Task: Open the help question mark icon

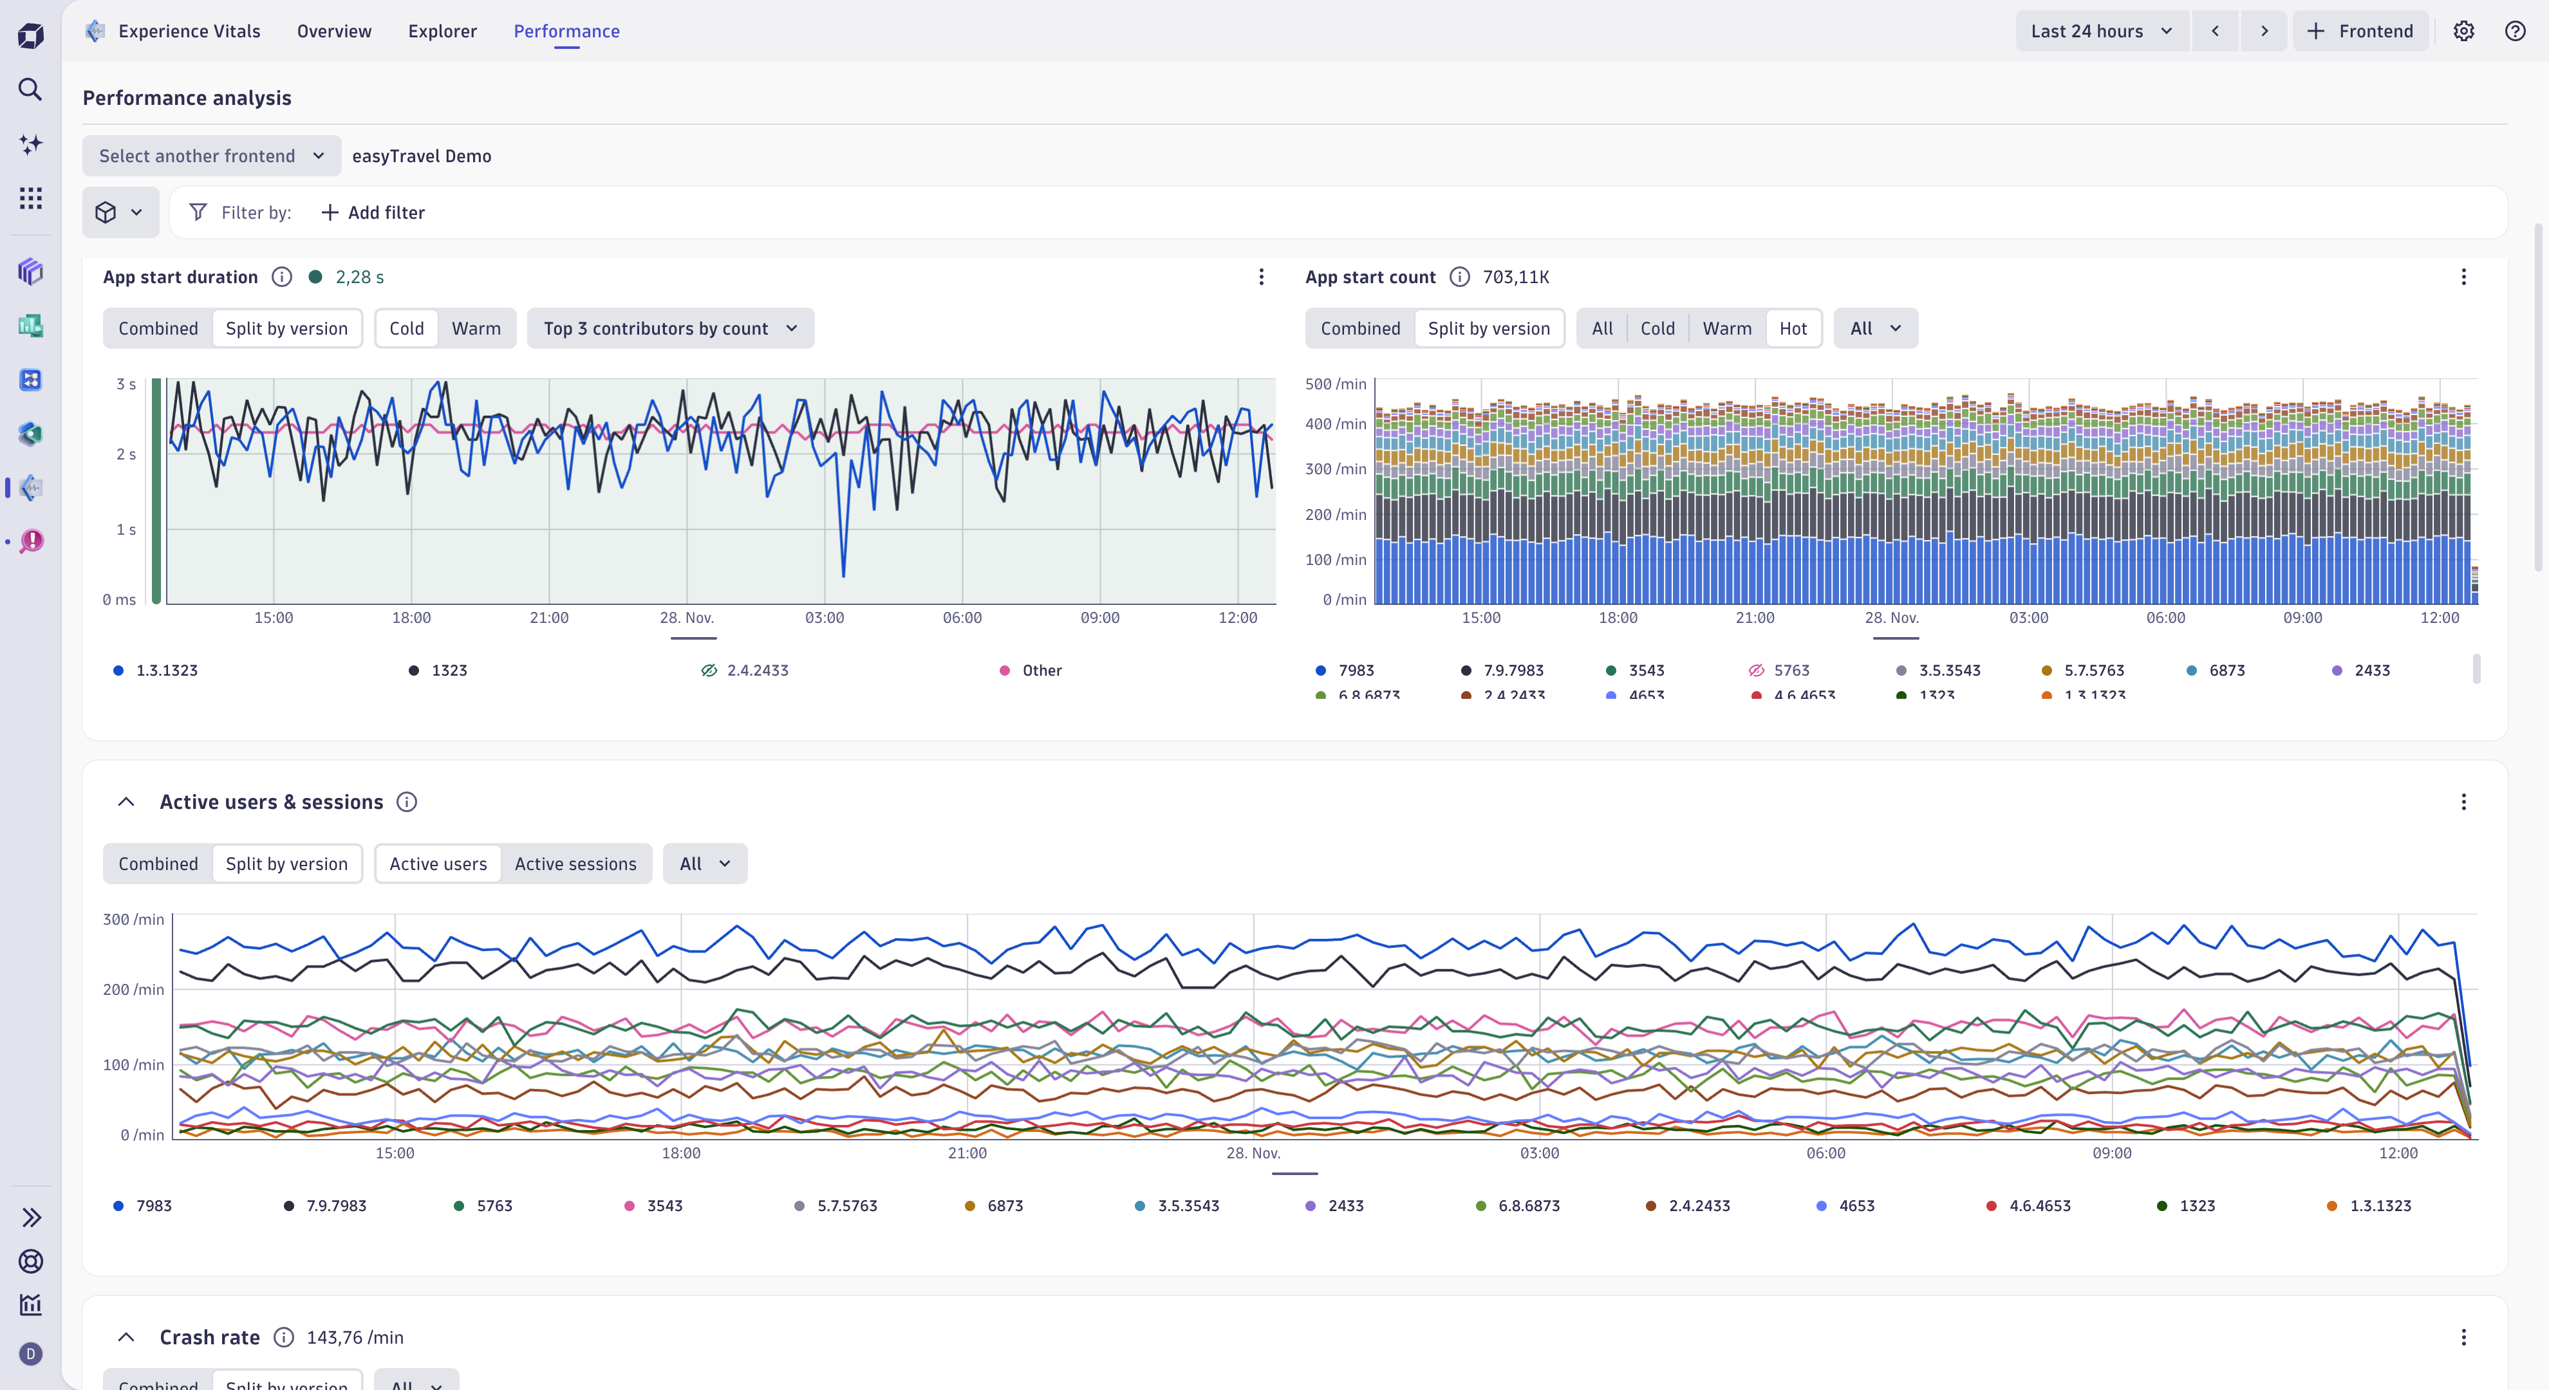Action: (2514, 31)
